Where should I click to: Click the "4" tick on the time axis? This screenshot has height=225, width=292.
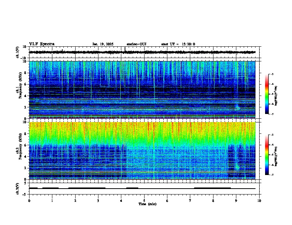[121, 201]
